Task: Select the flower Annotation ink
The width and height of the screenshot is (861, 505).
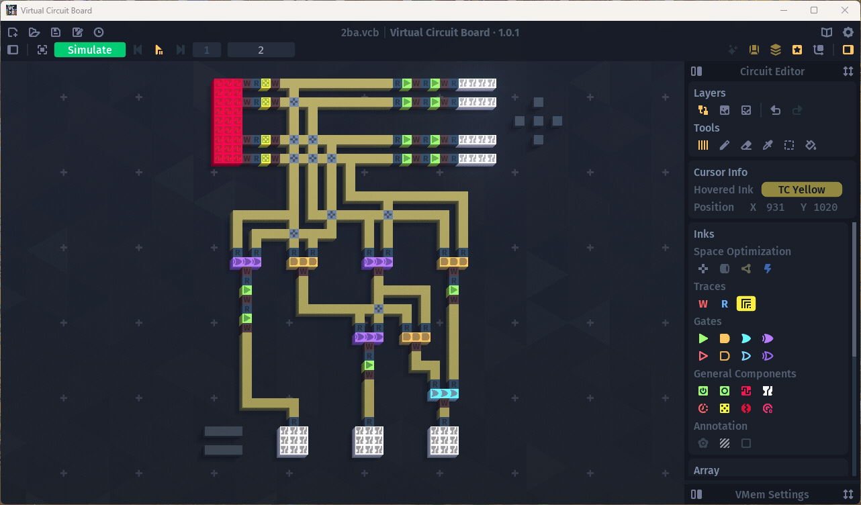Action: click(703, 443)
